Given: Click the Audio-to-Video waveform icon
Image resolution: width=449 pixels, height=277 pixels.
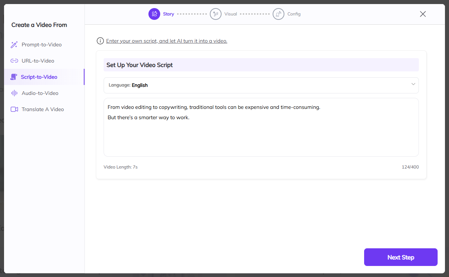Looking at the screenshot, I should (14, 93).
